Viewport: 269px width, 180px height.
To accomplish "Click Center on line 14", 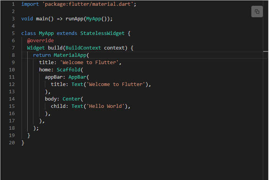I will [x=71, y=99].
